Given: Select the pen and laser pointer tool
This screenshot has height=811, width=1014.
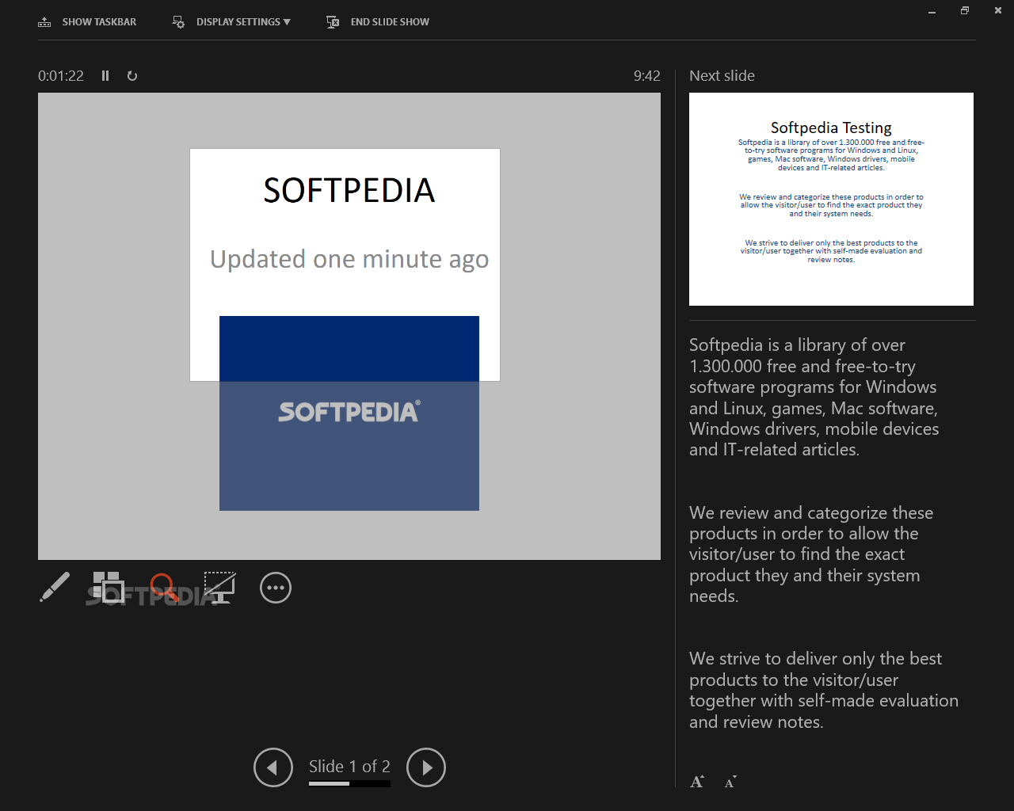Looking at the screenshot, I should coord(55,587).
